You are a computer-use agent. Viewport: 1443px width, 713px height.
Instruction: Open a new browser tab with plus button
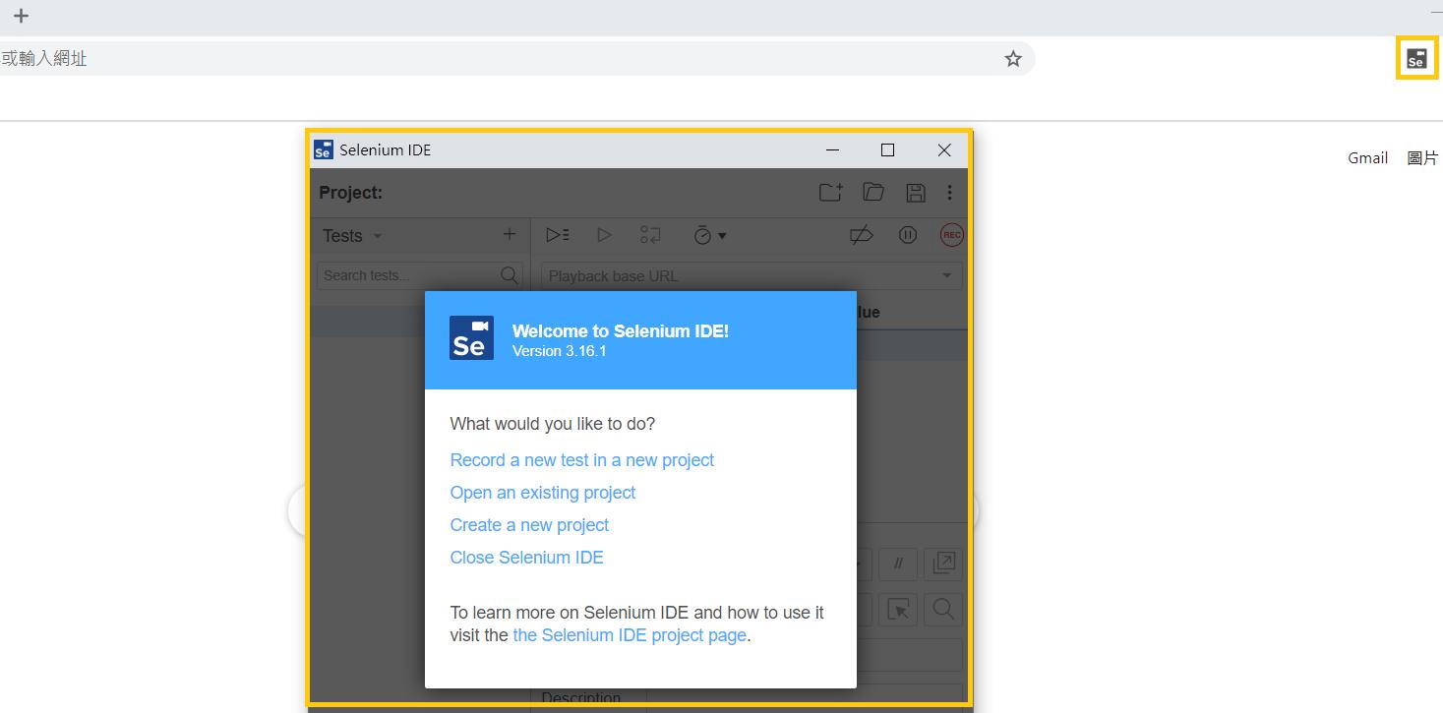point(21,16)
